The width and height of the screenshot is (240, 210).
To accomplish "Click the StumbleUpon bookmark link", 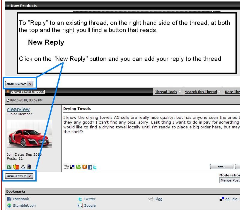I will [24, 205].
